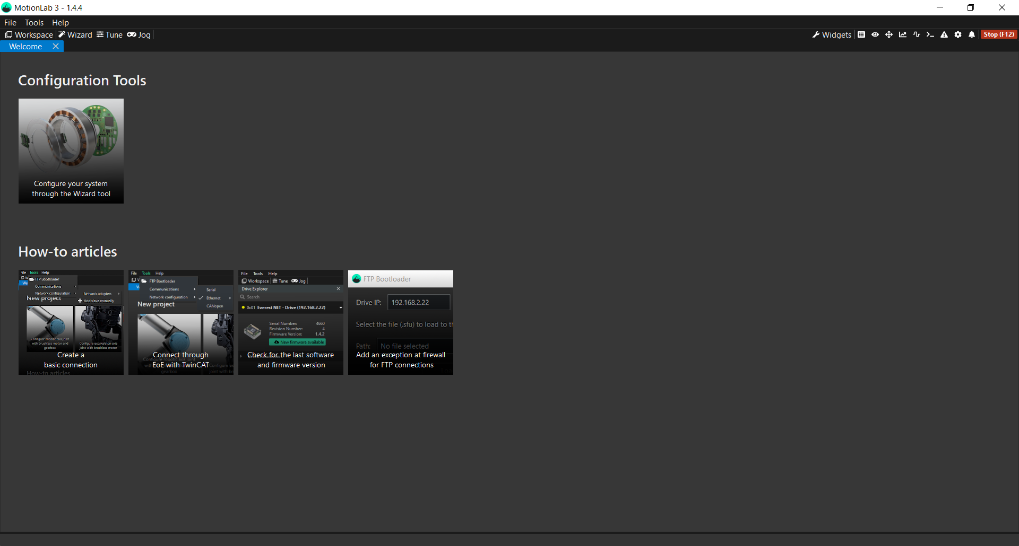
Task: Open the Help menu
Action: [x=60, y=23]
